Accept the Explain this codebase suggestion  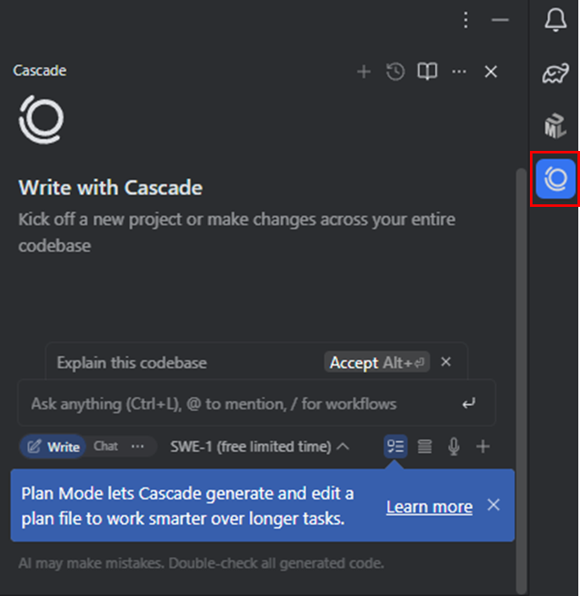(x=376, y=362)
